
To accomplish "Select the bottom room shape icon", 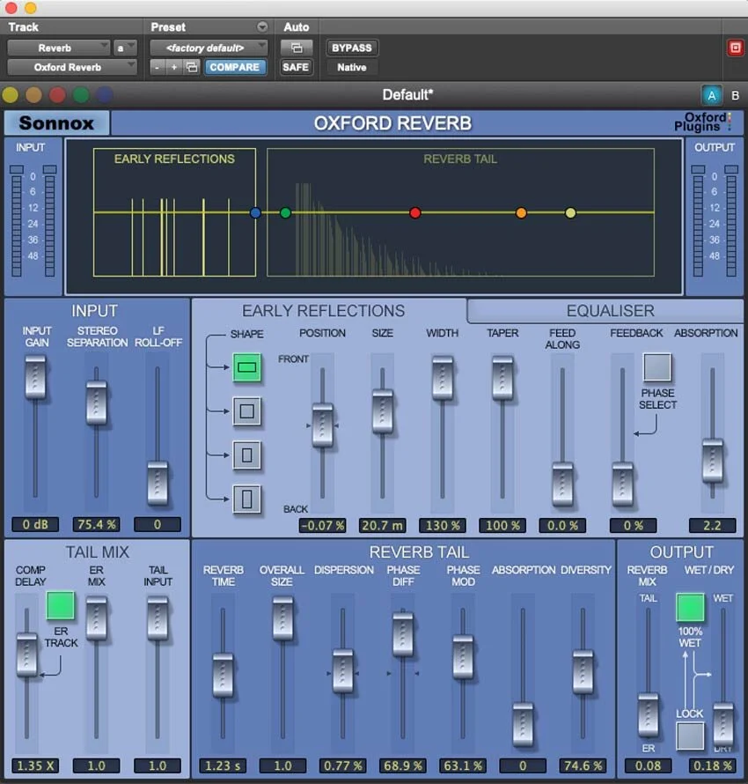I will click(x=246, y=499).
